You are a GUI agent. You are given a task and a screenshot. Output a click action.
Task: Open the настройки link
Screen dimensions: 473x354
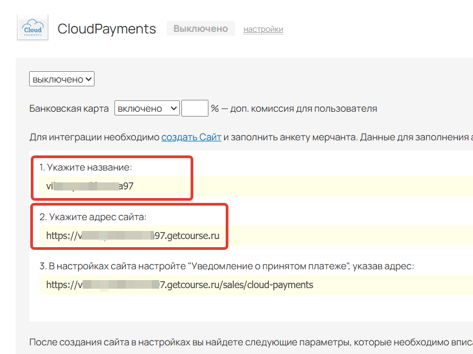263,29
